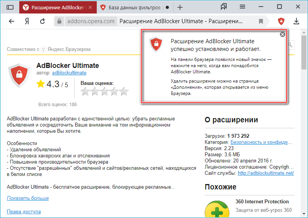Click the 360 Internet Protection green icon
The width and height of the screenshot is (308, 218).
tap(217, 209)
